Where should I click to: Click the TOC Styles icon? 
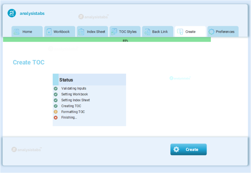click(114, 32)
